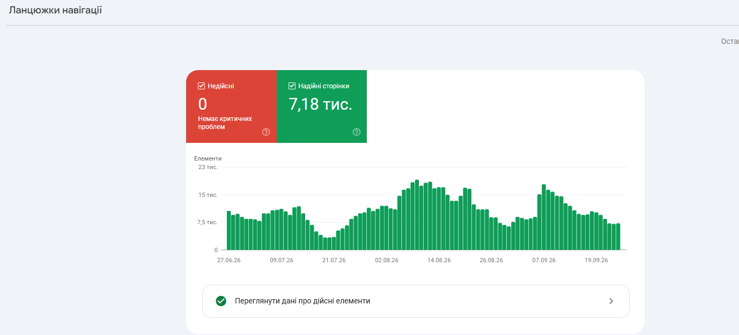Image resolution: width=739 pixels, height=335 pixels.
Task: Click help icon in green Надійні сторінки card
Action: tap(357, 132)
